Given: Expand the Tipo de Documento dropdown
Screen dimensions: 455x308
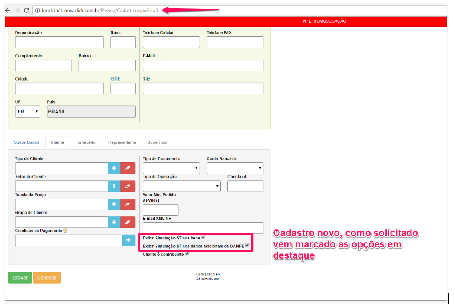Looking at the screenshot, I should tap(171, 168).
